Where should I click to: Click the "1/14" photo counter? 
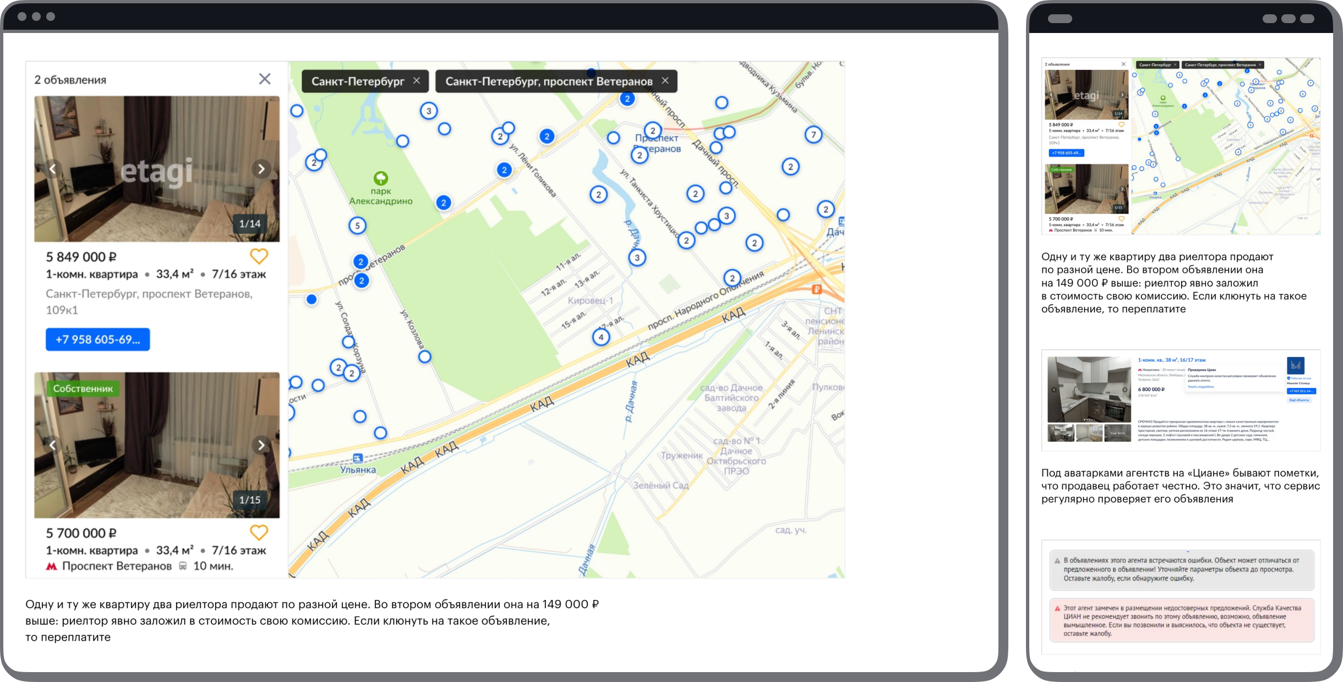250,223
